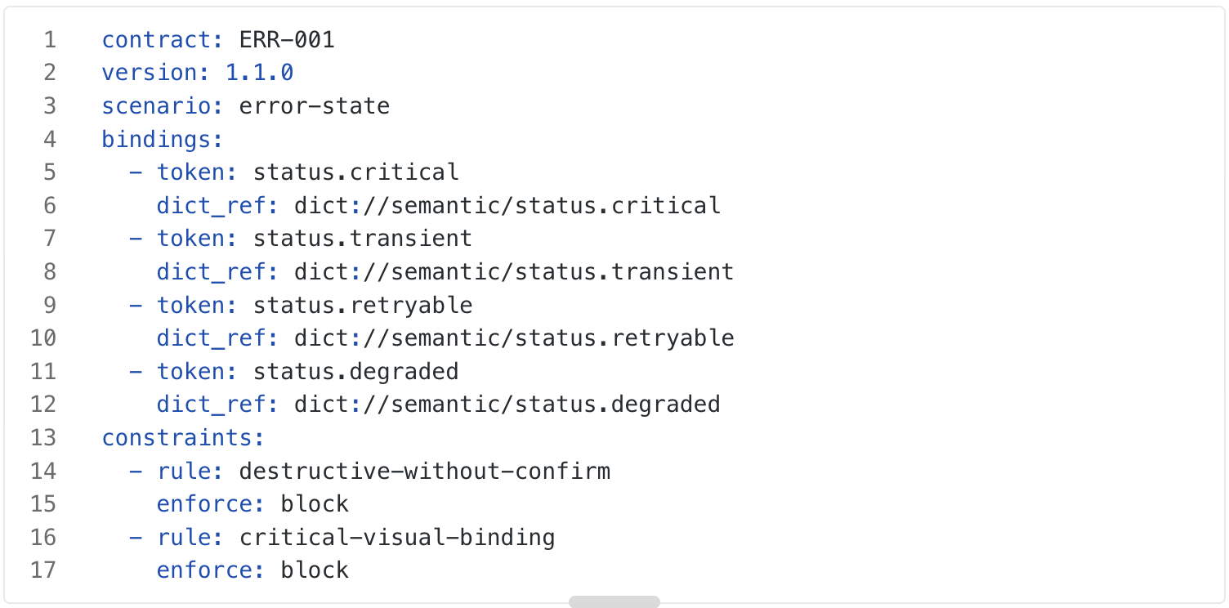The height and width of the screenshot is (608, 1229).
Task: Click the destructive-without-confirm rule name
Action: tap(425, 471)
